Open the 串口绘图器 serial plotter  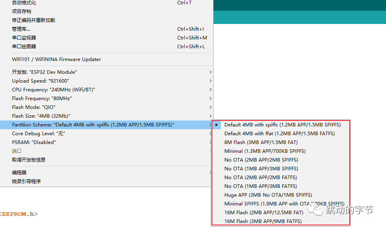[x=106, y=47]
